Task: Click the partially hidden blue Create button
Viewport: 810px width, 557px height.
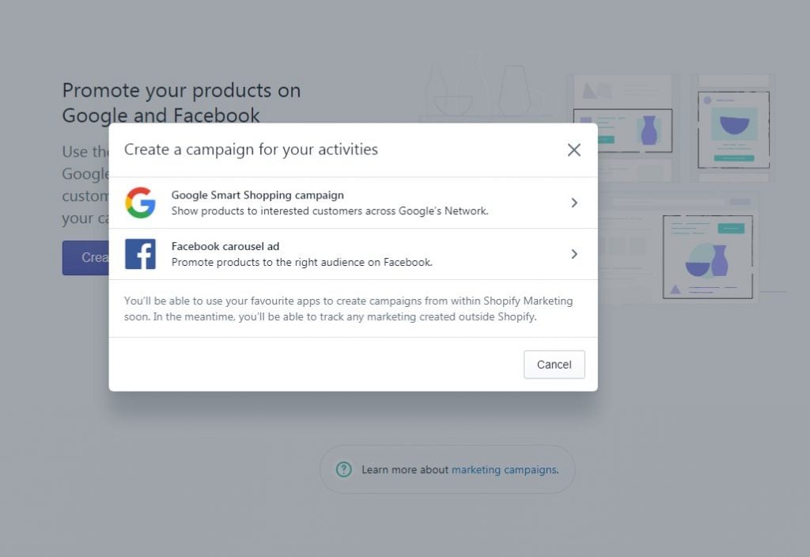Action: point(85,258)
